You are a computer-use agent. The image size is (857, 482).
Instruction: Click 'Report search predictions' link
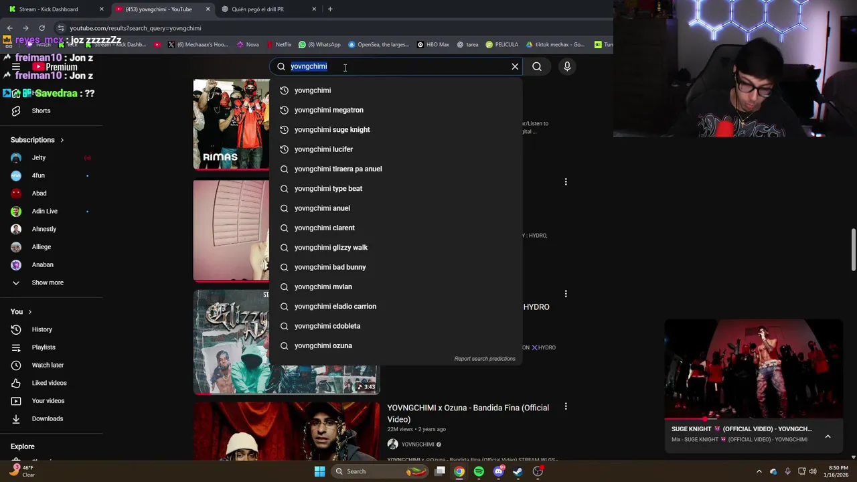pyautogui.click(x=485, y=359)
